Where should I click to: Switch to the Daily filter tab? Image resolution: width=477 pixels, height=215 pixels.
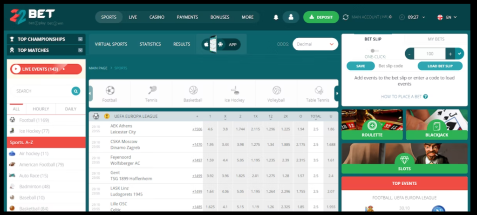point(71,109)
